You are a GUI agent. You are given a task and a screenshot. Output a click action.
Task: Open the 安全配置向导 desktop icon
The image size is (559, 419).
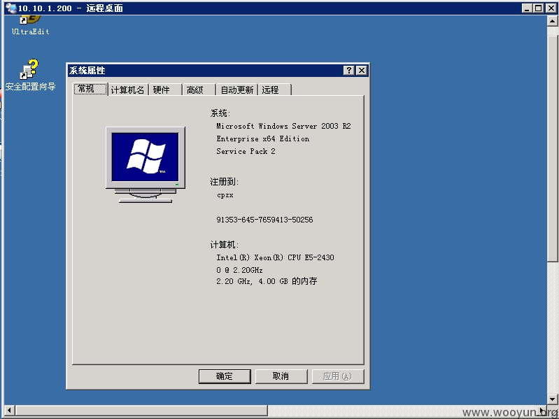pyautogui.click(x=30, y=75)
